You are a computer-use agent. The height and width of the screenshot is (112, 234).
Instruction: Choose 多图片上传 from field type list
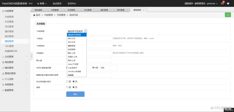coord(77,57)
